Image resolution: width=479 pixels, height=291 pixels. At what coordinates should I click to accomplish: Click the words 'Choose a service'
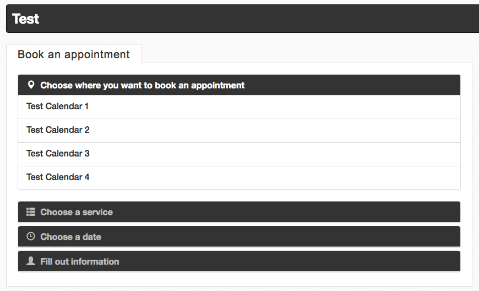pyautogui.click(x=77, y=212)
